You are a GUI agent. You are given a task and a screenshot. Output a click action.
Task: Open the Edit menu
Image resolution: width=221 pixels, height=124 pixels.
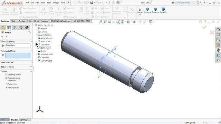(x=32, y=3)
